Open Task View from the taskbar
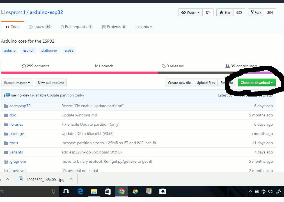This screenshot has width=284, height=202. pos(66,191)
